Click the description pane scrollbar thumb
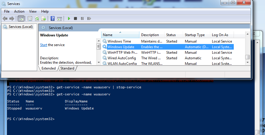The height and width of the screenshot is (135, 265). tap(99, 46)
